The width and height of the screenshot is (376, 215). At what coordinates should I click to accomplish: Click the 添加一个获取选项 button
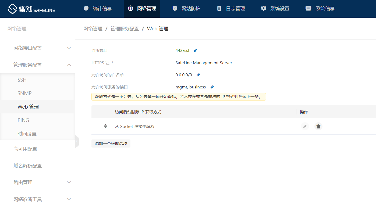point(111,144)
